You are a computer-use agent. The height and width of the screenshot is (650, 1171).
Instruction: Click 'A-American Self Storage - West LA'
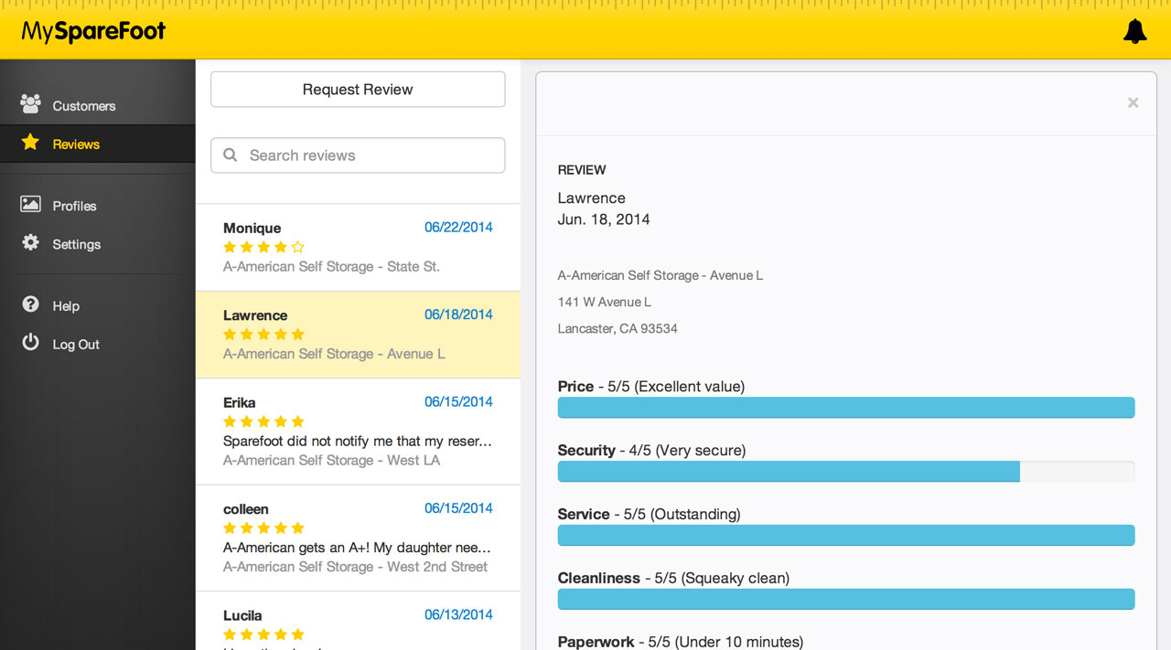click(x=331, y=461)
